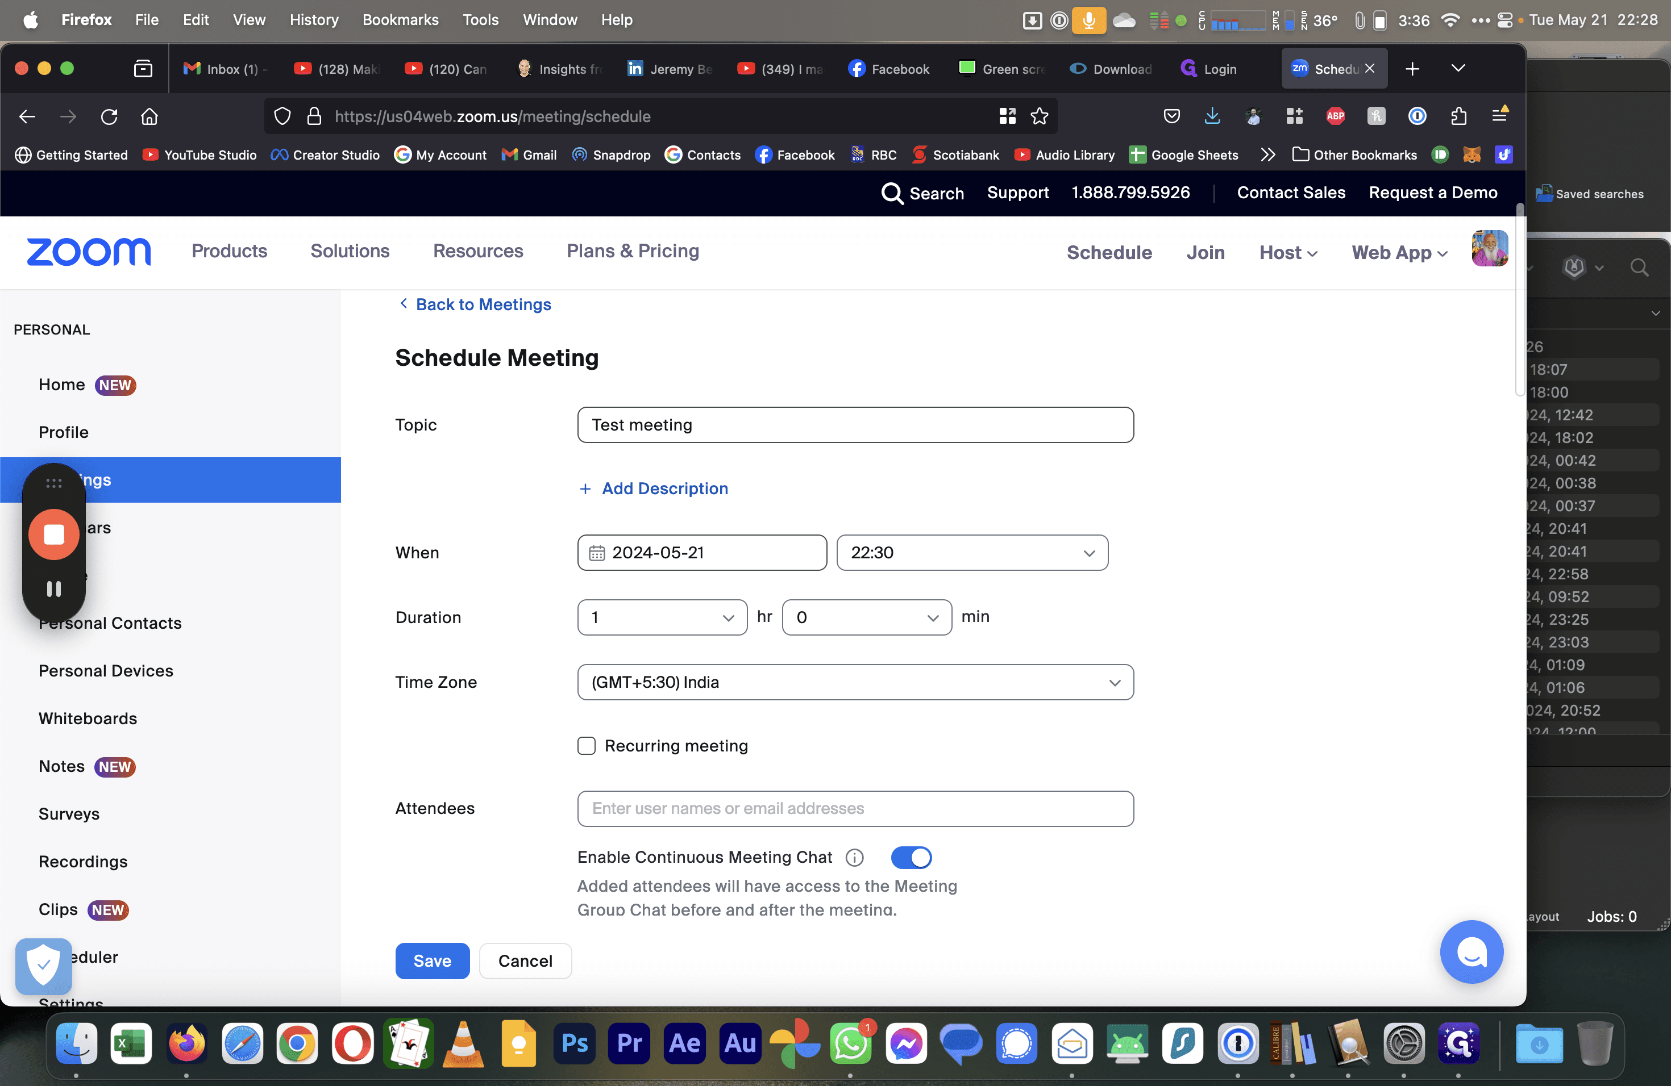Open After Effects from the Dock
The image size is (1671, 1086).
[684, 1043]
